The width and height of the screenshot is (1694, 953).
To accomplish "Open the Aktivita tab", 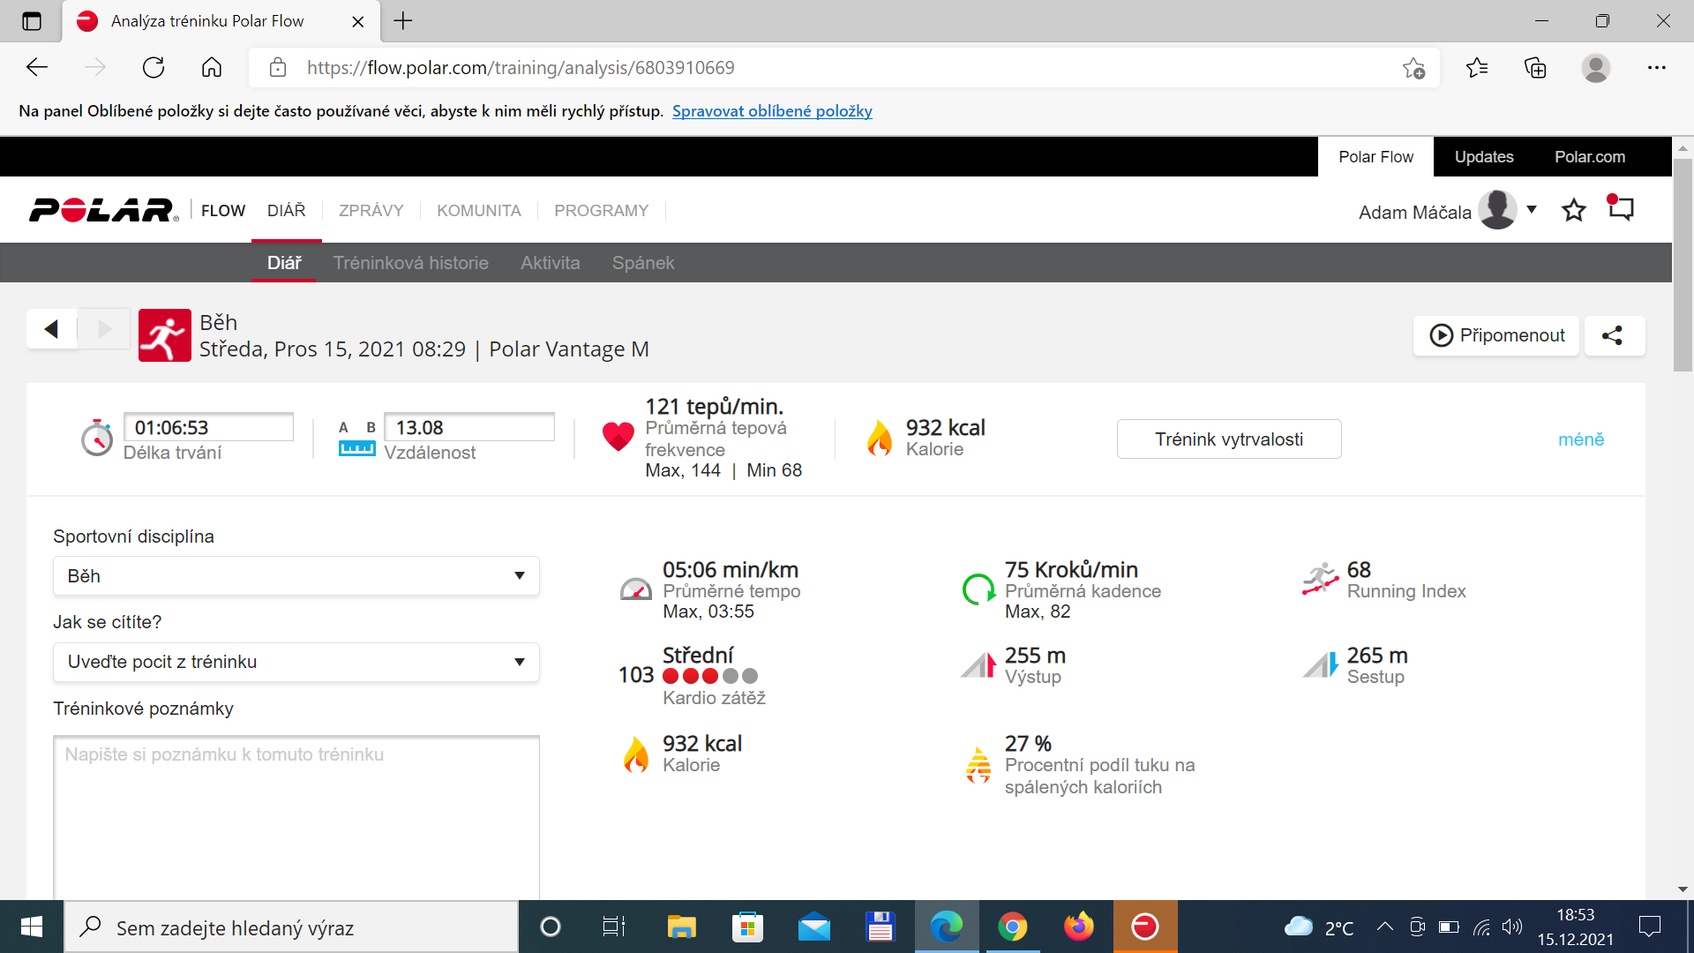I will (x=551, y=263).
